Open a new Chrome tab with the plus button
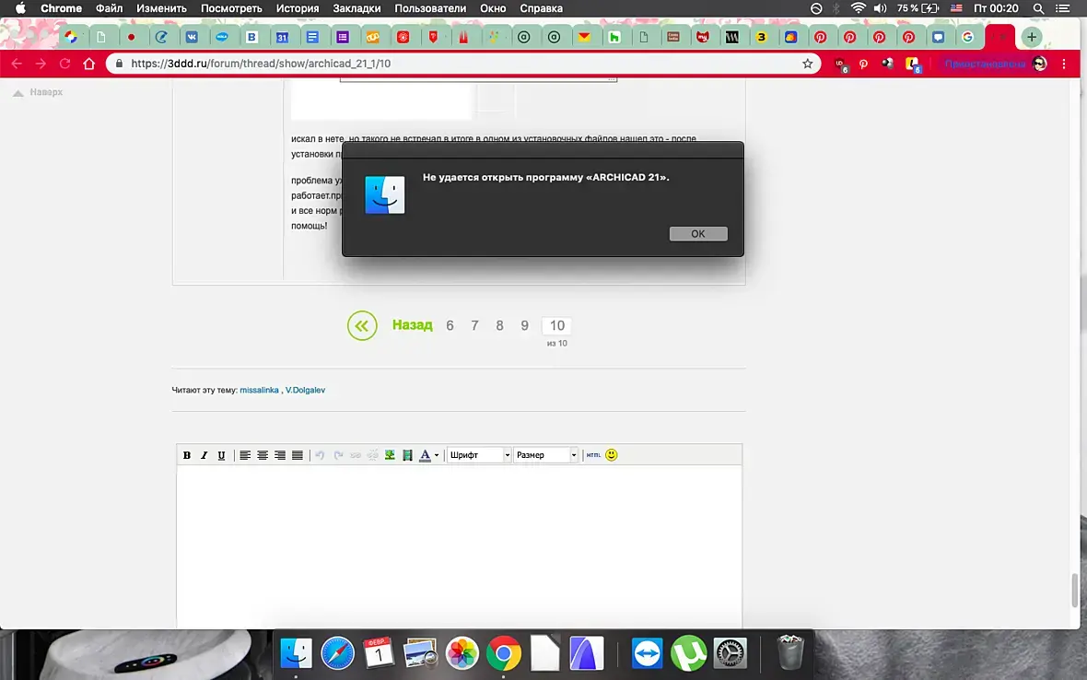The height and width of the screenshot is (680, 1087). point(1032,37)
